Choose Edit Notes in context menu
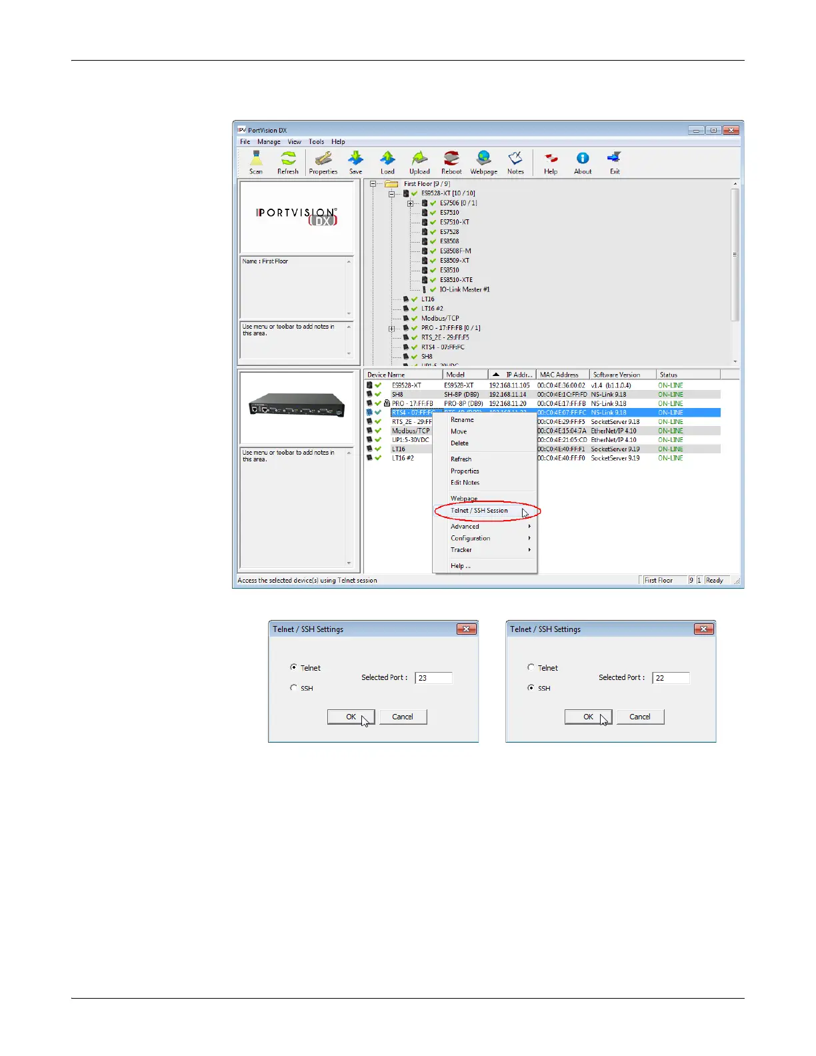This screenshot has width=816, height=1056. (465, 482)
